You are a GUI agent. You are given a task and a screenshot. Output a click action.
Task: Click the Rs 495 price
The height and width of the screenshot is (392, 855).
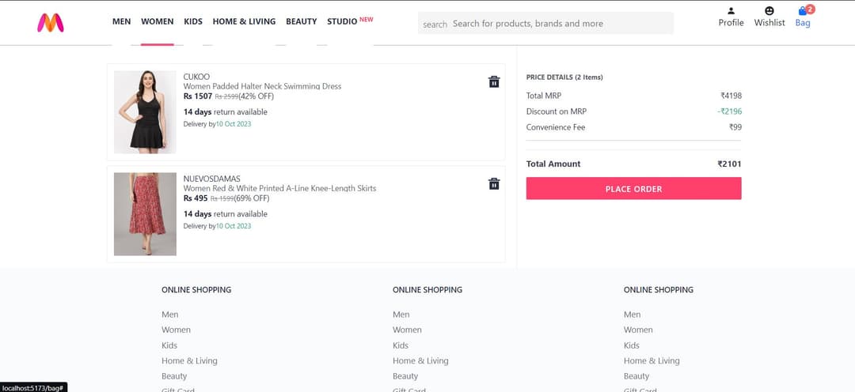(196, 198)
